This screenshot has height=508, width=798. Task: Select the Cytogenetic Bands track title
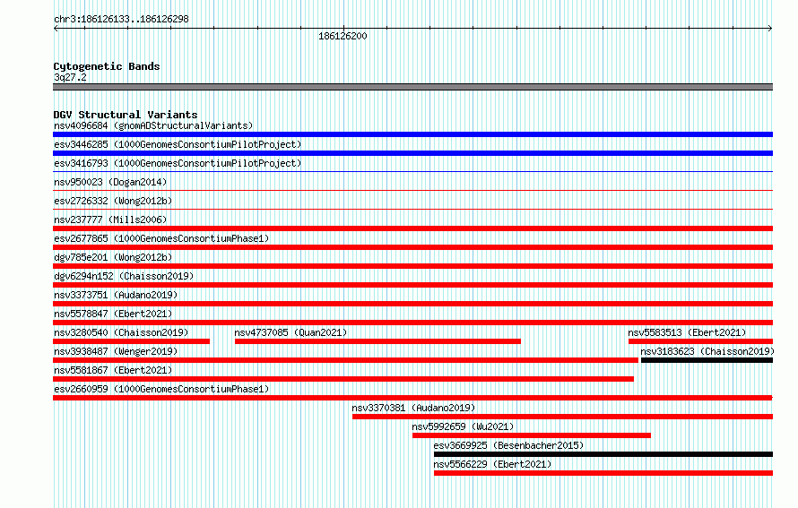point(107,66)
